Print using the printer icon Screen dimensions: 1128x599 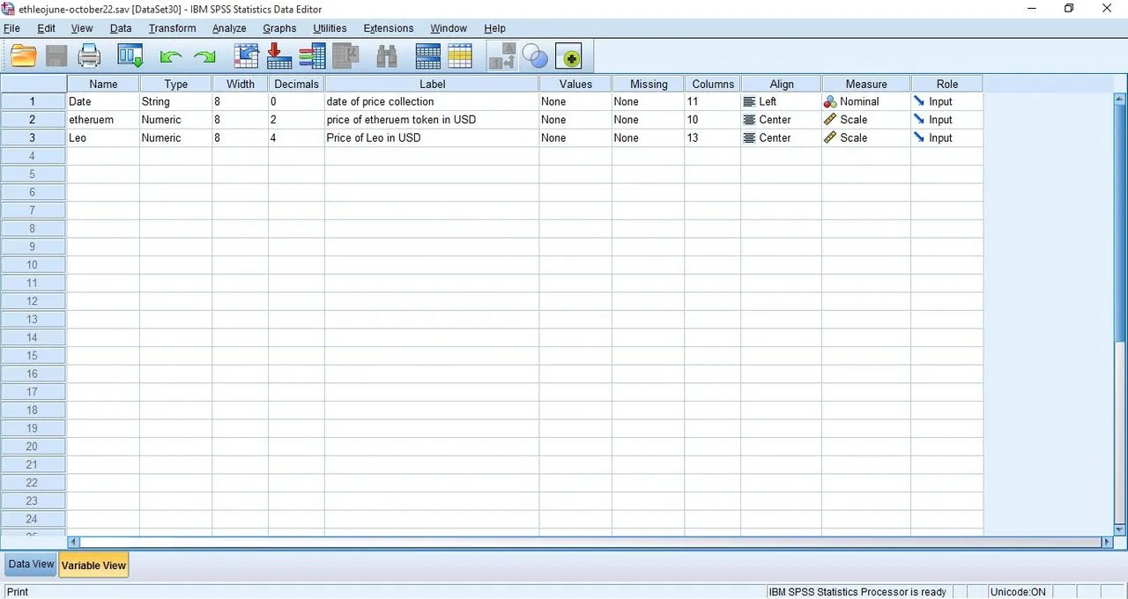(x=89, y=57)
